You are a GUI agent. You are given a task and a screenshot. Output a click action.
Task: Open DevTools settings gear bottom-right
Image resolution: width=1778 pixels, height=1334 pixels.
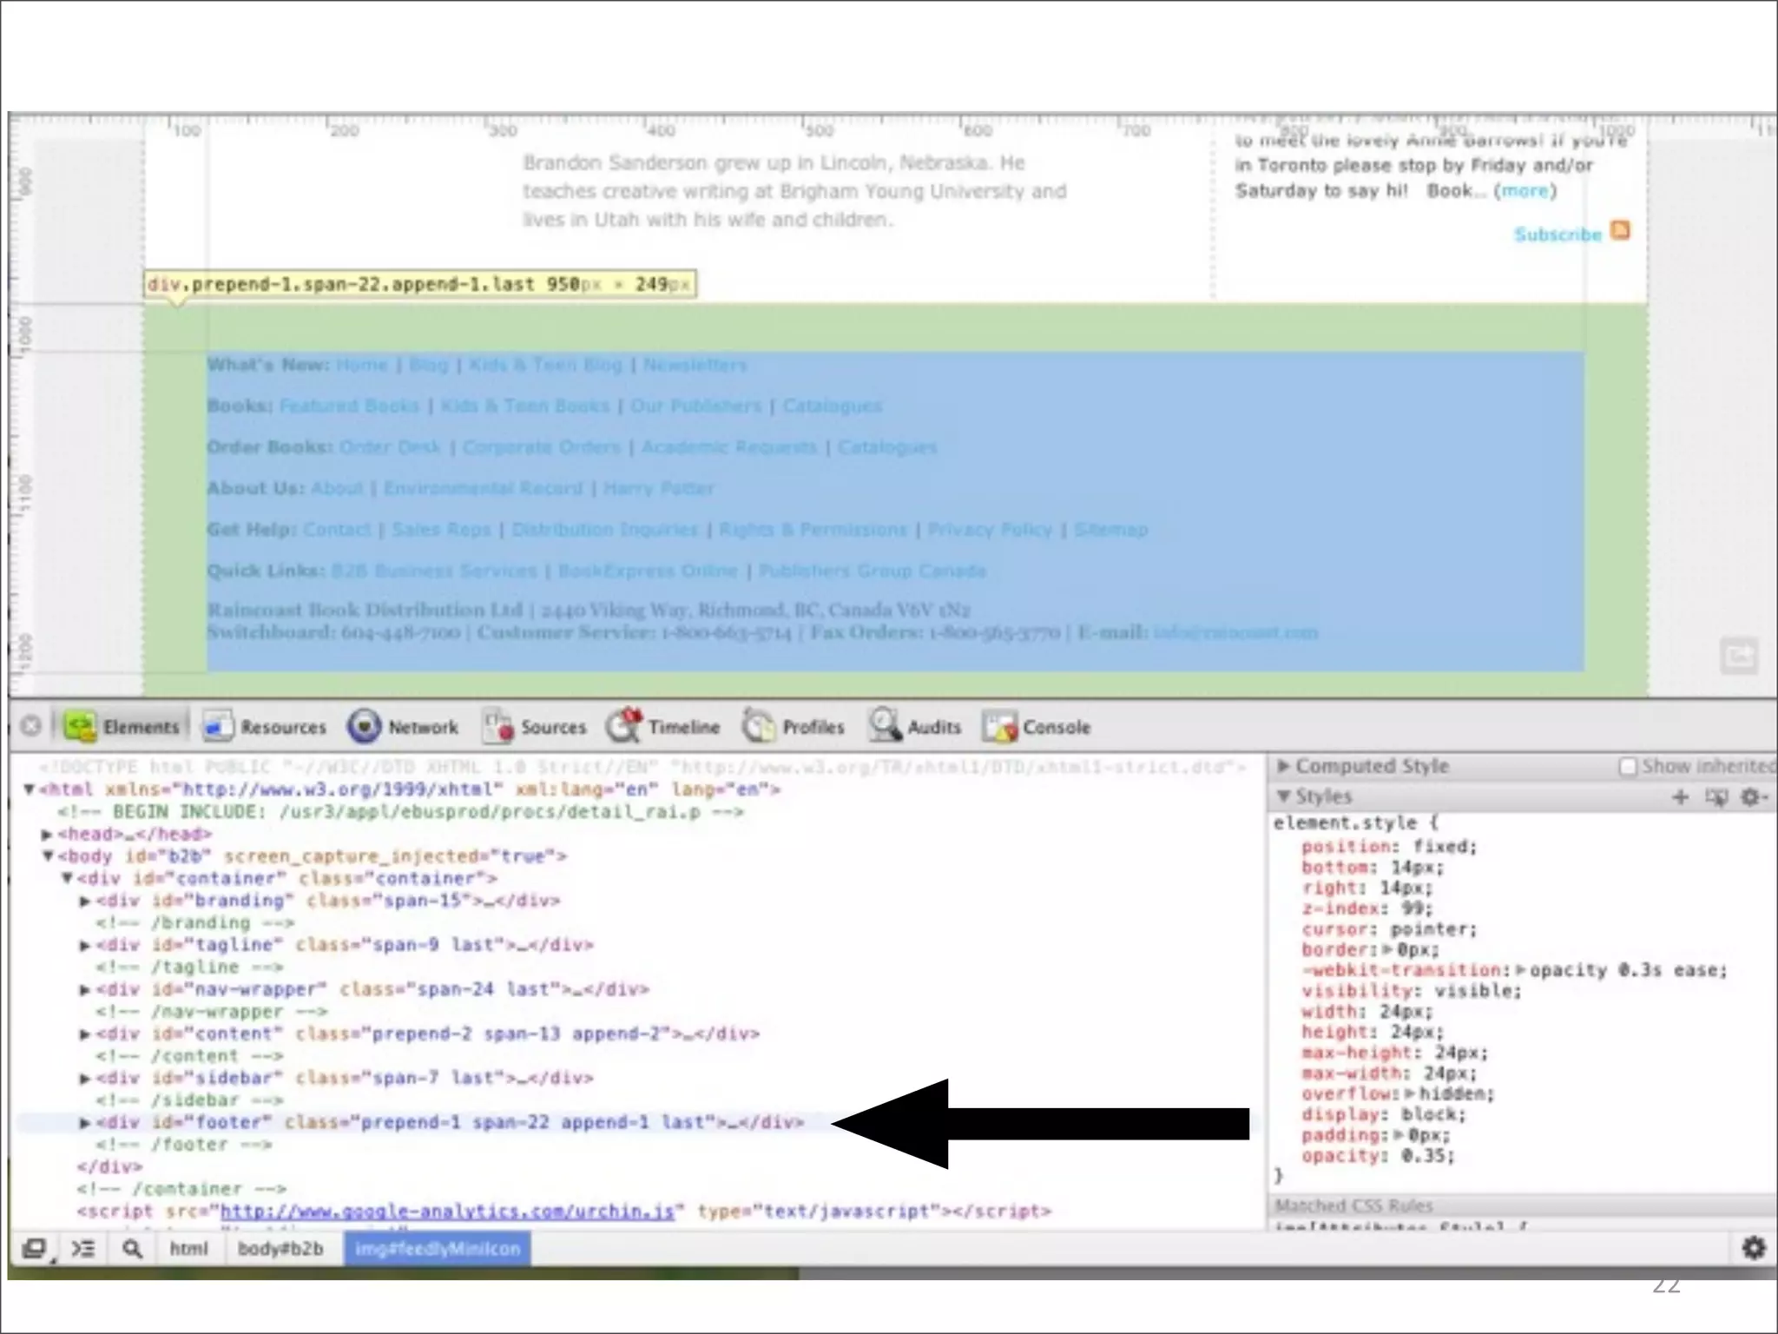1754,1248
